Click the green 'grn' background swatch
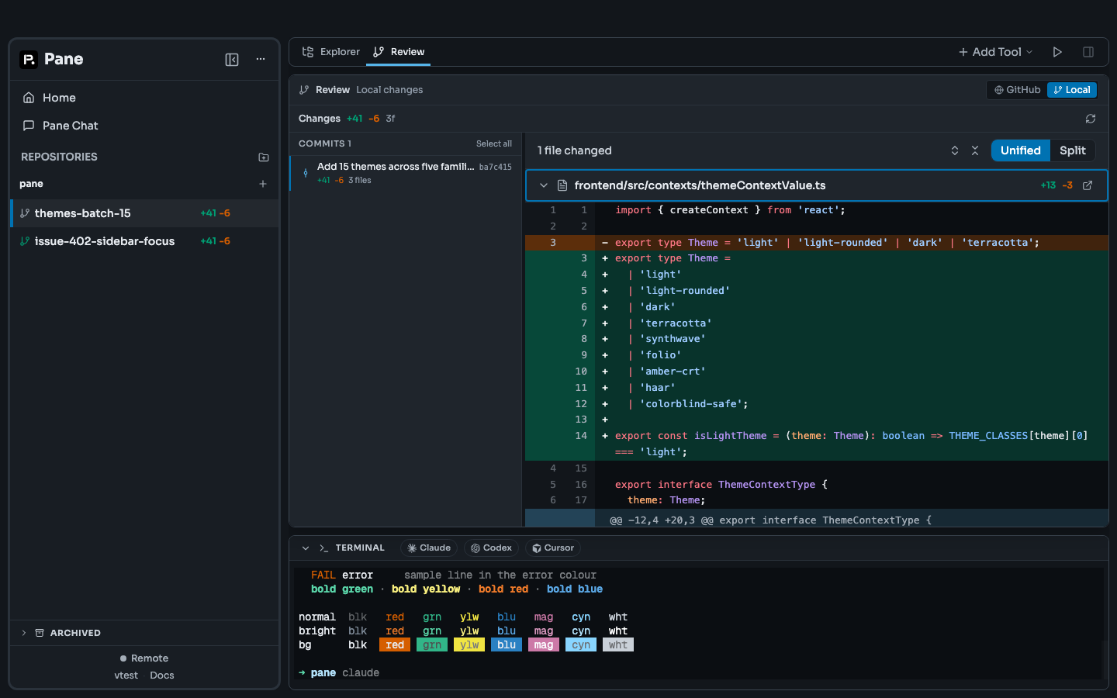Image resolution: width=1117 pixels, height=698 pixels. [432, 645]
